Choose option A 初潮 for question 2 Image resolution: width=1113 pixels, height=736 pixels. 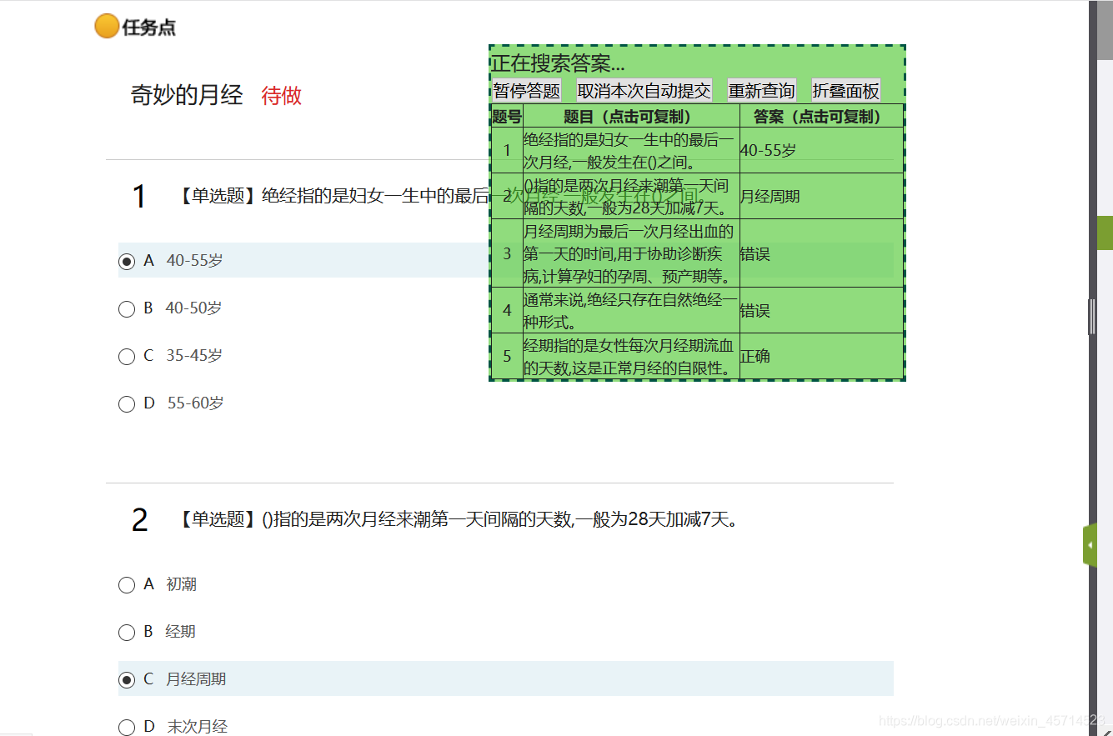click(x=127, y=585)
